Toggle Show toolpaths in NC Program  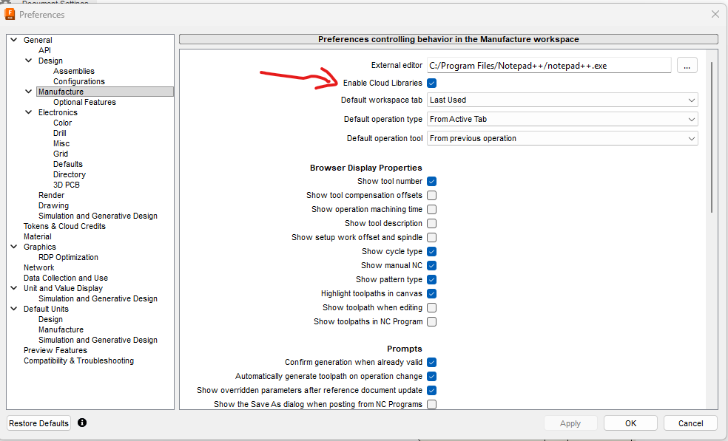[431, 322]
